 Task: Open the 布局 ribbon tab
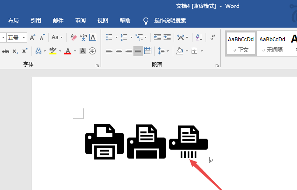point(14,20)
